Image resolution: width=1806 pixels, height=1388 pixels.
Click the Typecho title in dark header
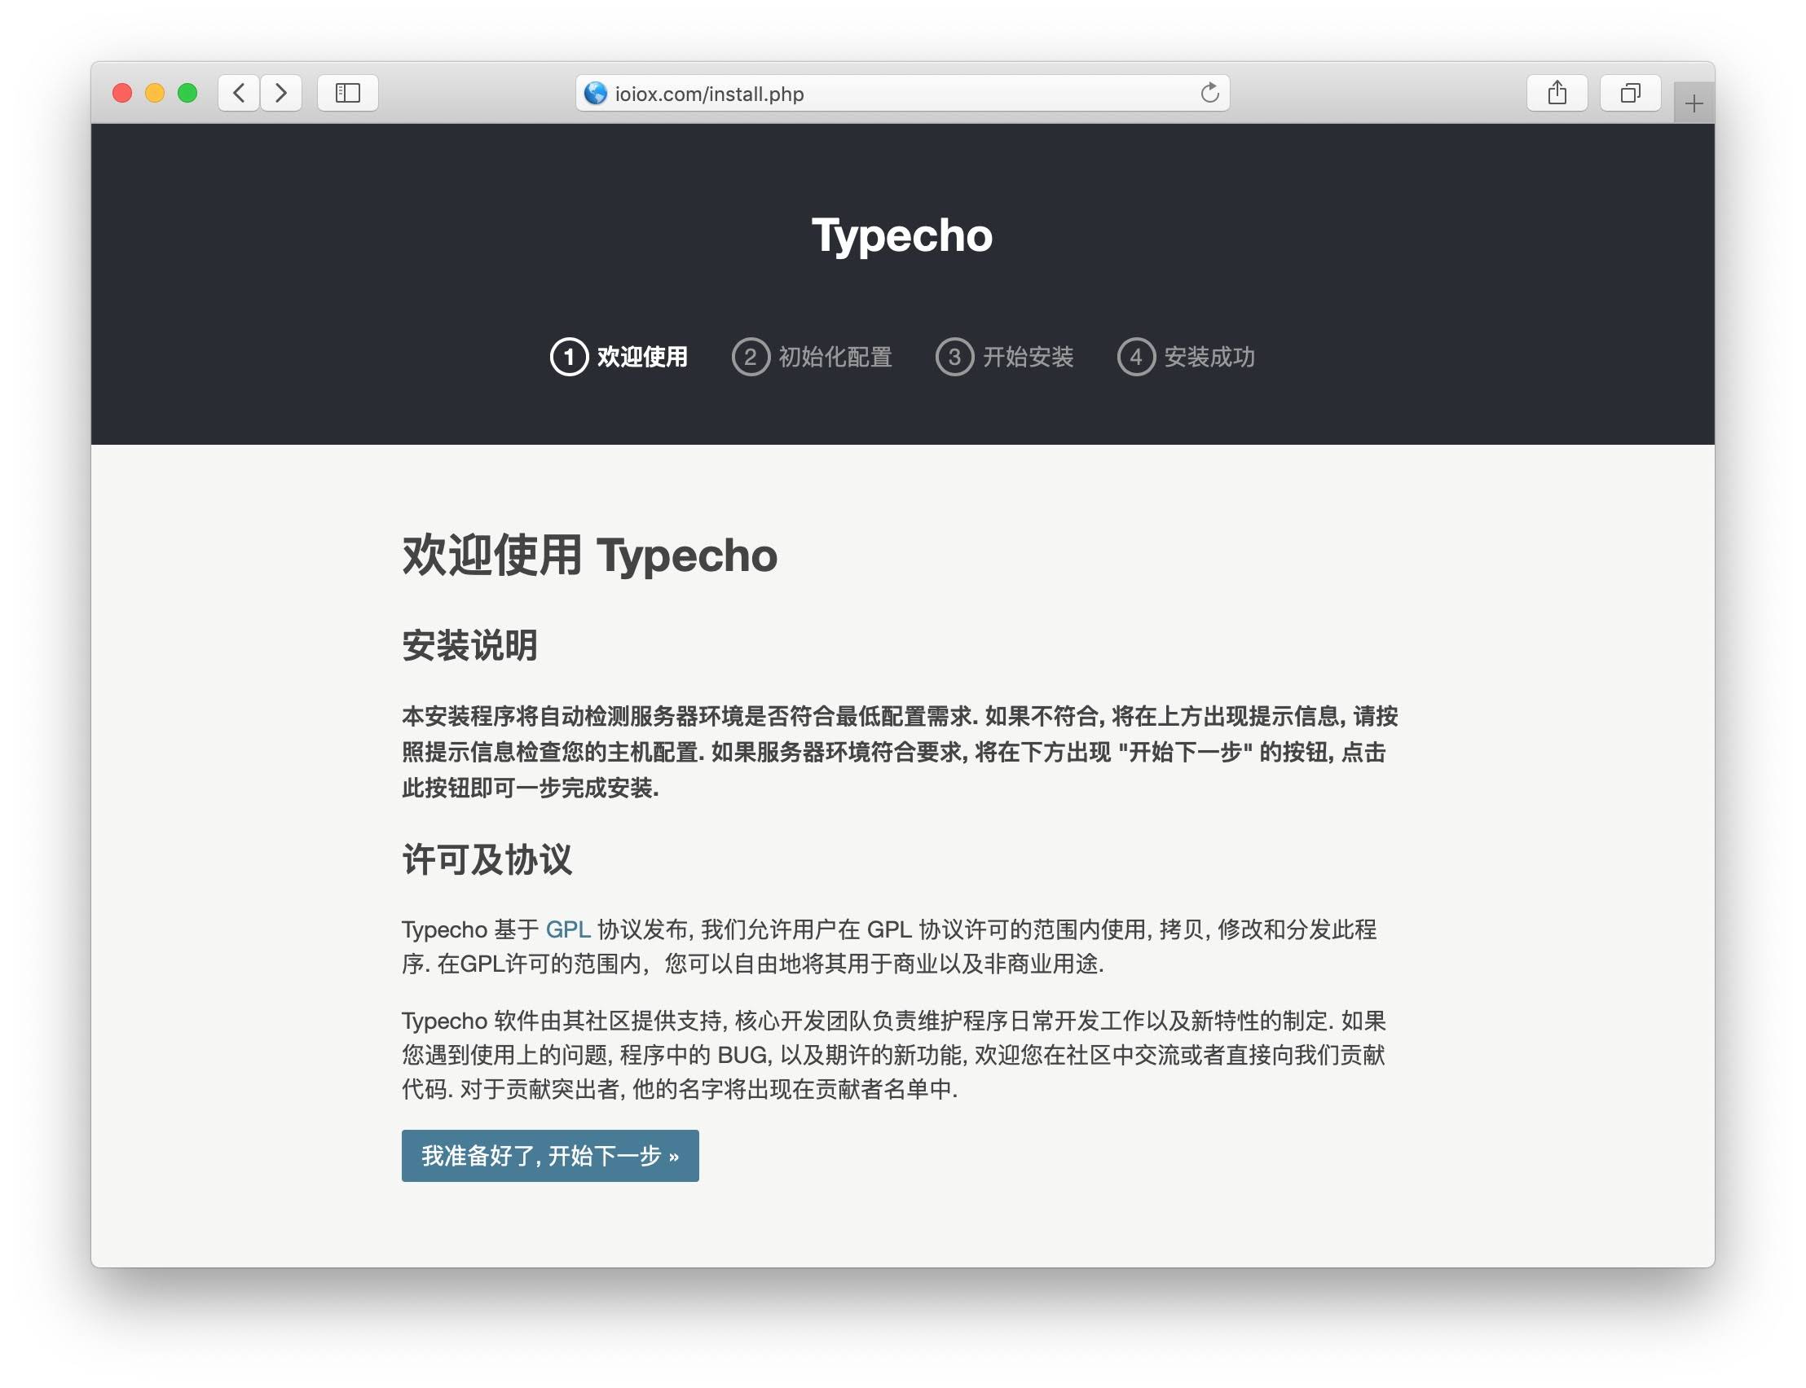click(x=901, y=235)
